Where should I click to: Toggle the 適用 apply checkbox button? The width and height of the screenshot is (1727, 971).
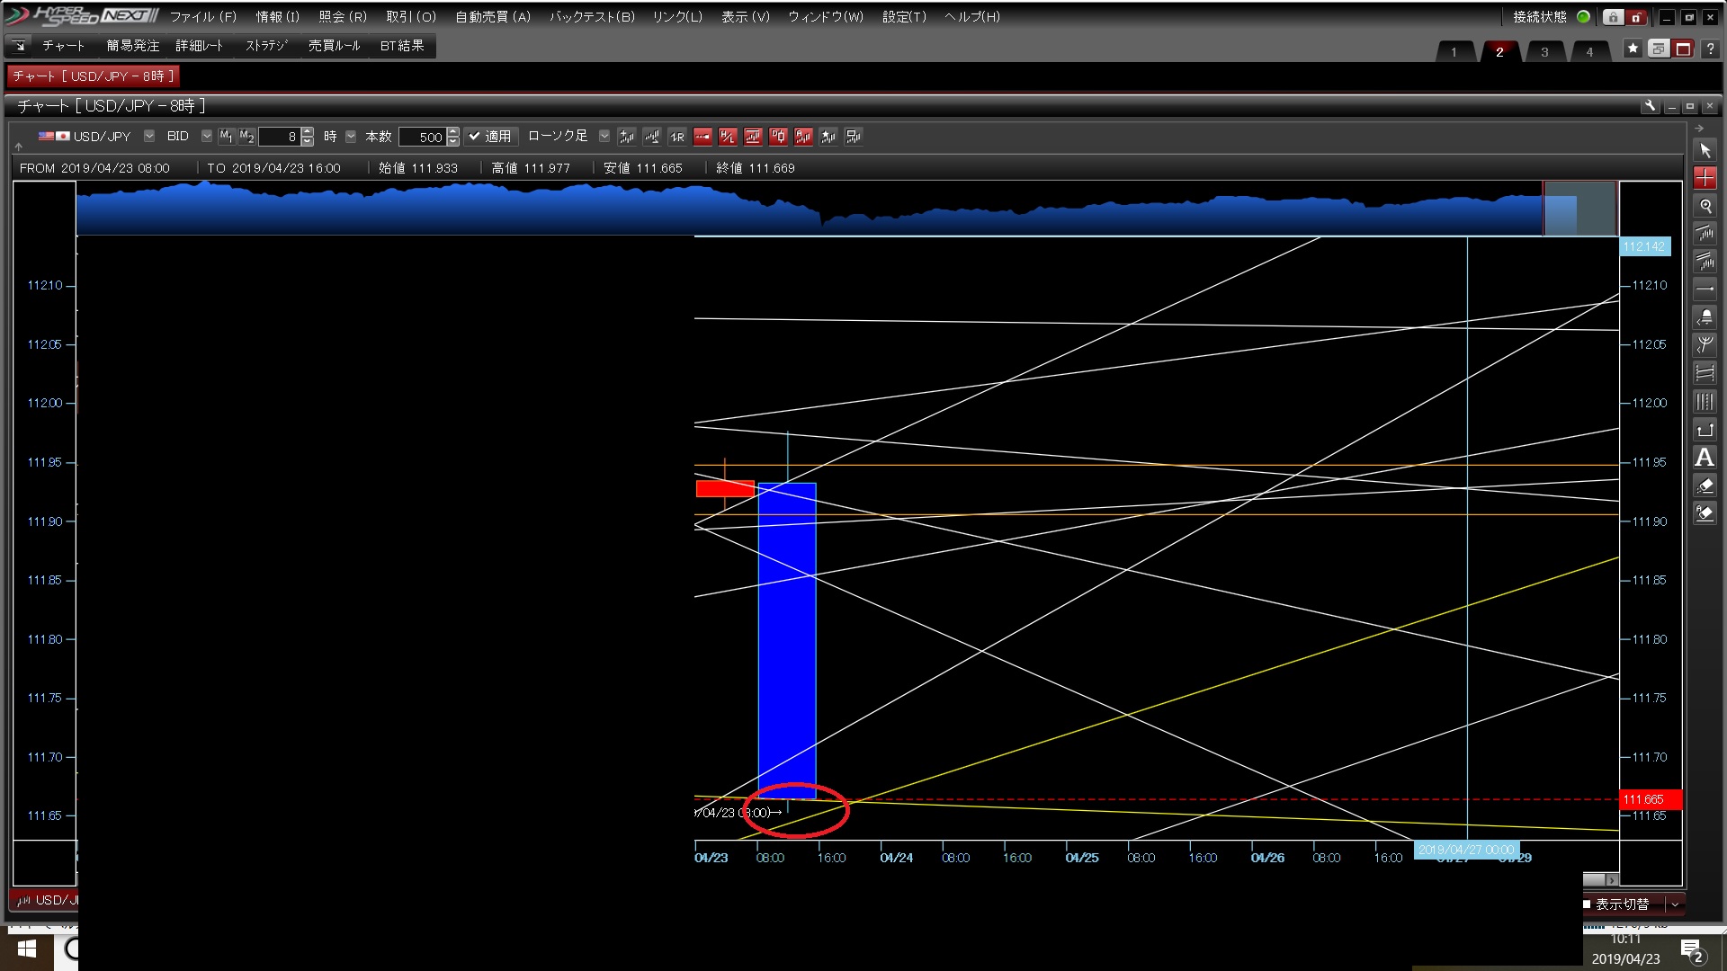click(x=490, y=137)
